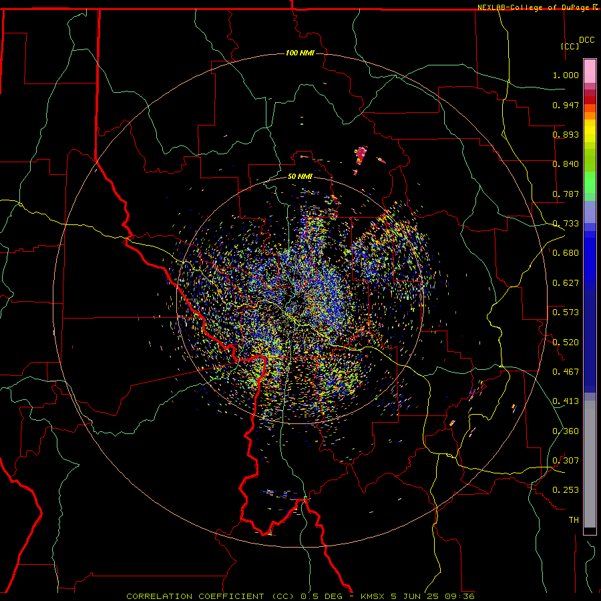Click the 0.947 legend value
Viewport: 601px width, 601px height.
(566, 105)
